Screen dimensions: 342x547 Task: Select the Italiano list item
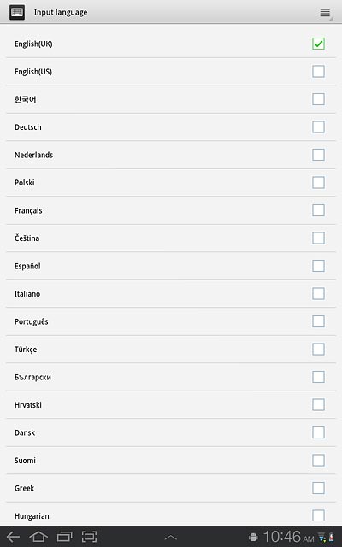tap(171, 294)
